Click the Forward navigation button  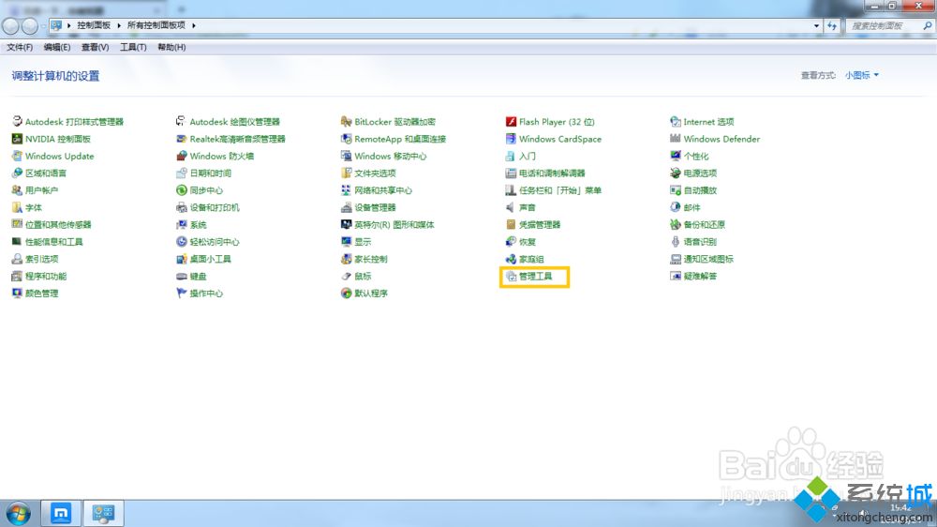pos(30,25)
